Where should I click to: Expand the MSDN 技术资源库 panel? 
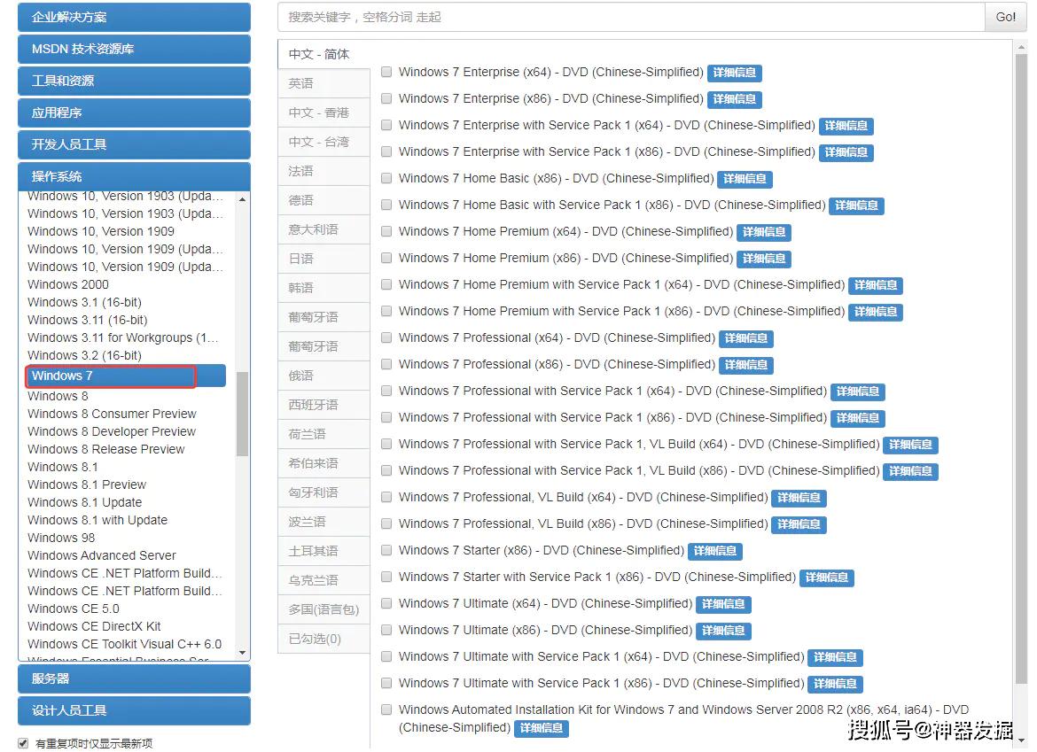[134, 49]
